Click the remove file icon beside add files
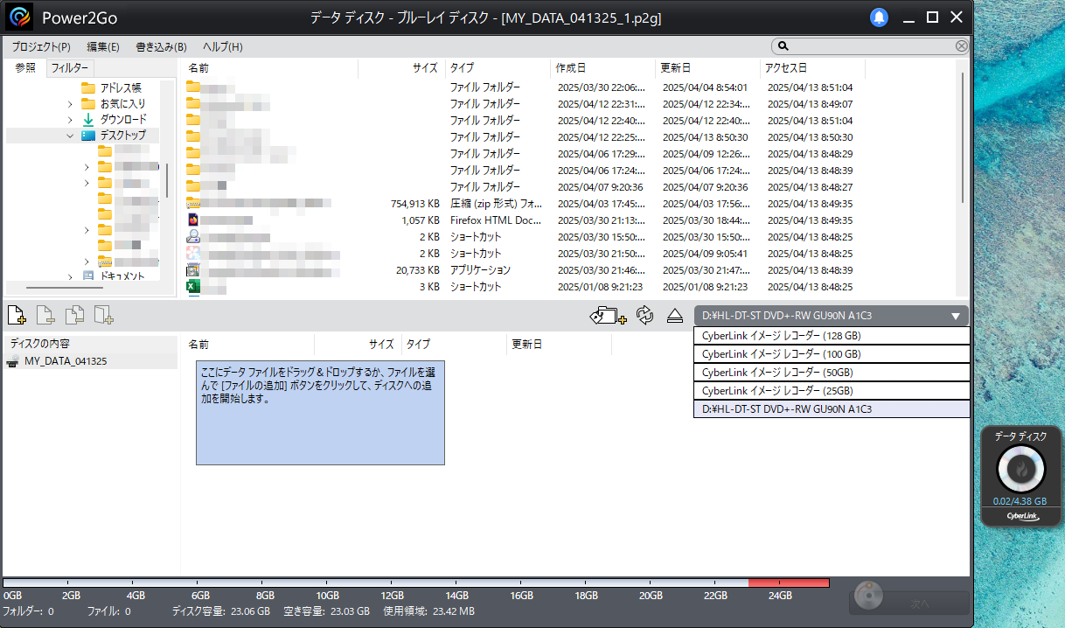Image resolution: width=1065 pixels, height=628 pixels. (45, 316)
